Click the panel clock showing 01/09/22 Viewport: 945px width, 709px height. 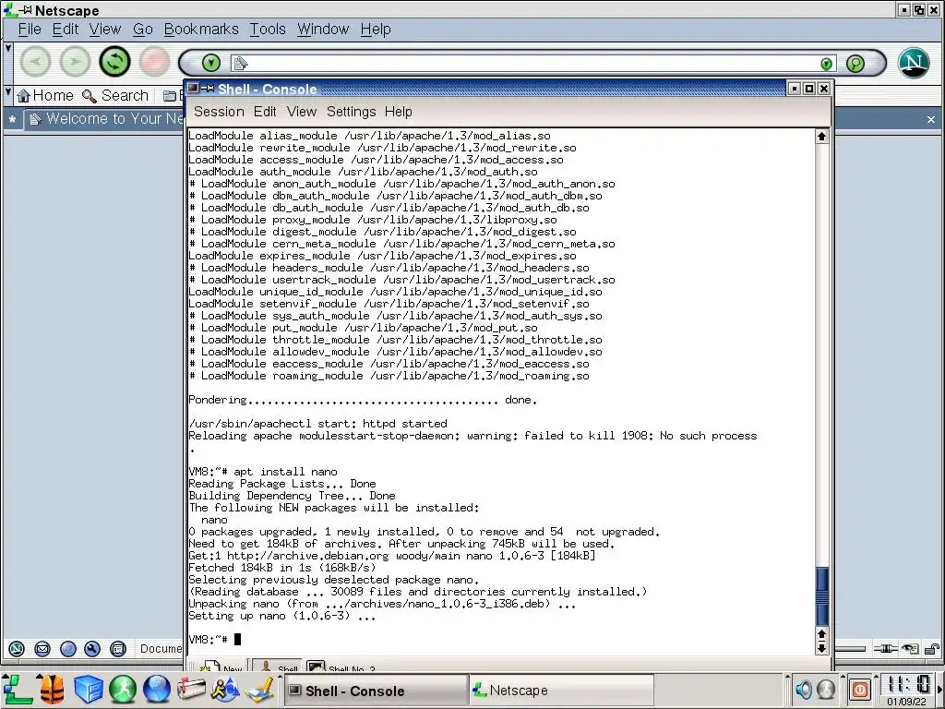pos(907,691)
